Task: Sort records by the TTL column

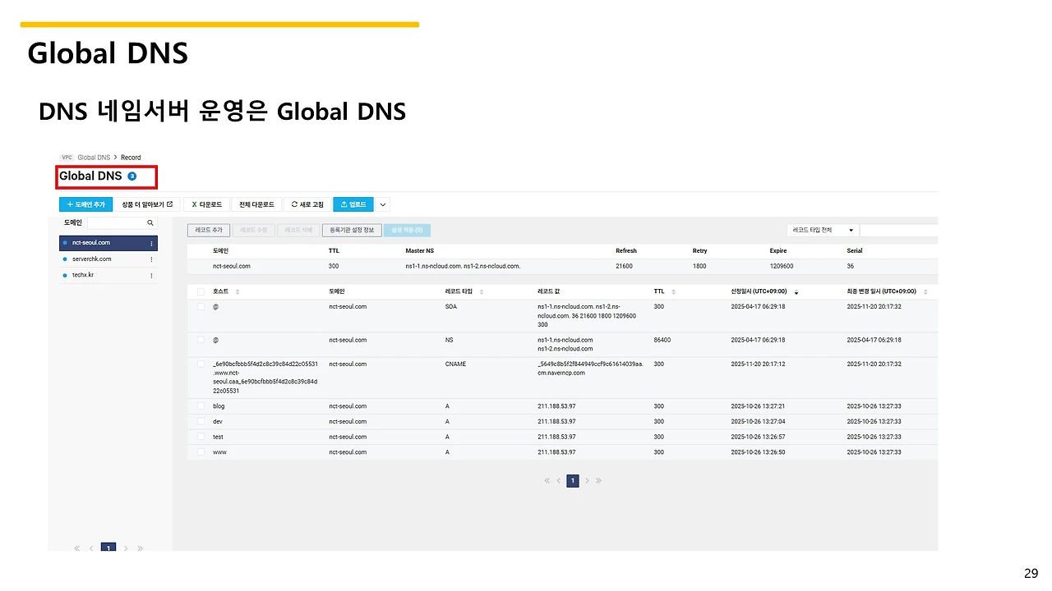Action: [x=673, y=292]
